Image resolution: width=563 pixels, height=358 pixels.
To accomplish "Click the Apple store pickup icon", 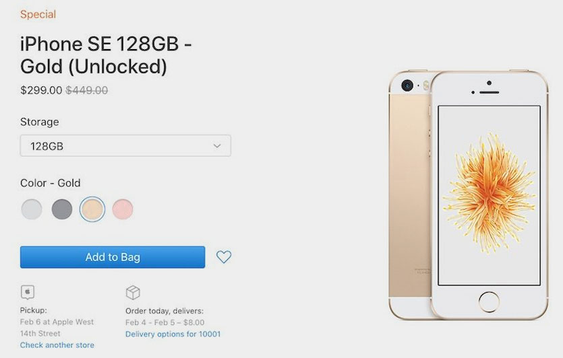I will coord(28,292).
